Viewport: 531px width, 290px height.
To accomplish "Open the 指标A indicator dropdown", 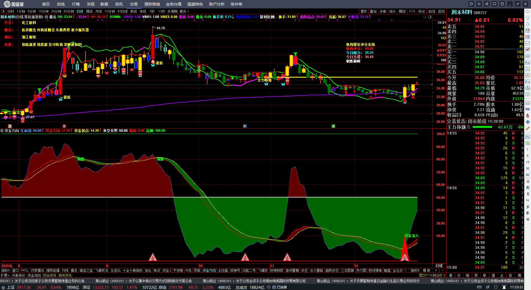I will (6, 270).
